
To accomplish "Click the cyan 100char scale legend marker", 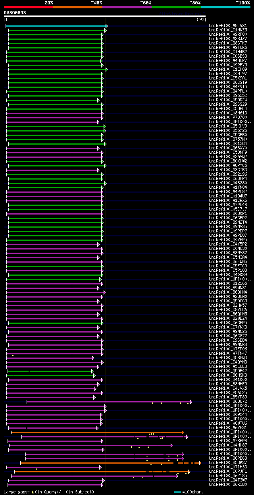I will (177, 492).
